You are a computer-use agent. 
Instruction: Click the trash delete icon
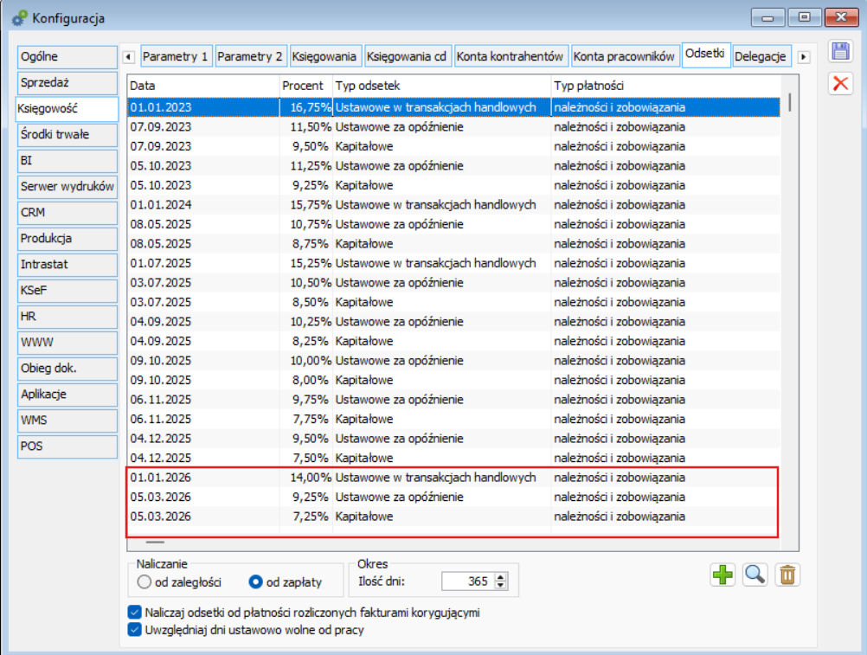coord(787,575)
